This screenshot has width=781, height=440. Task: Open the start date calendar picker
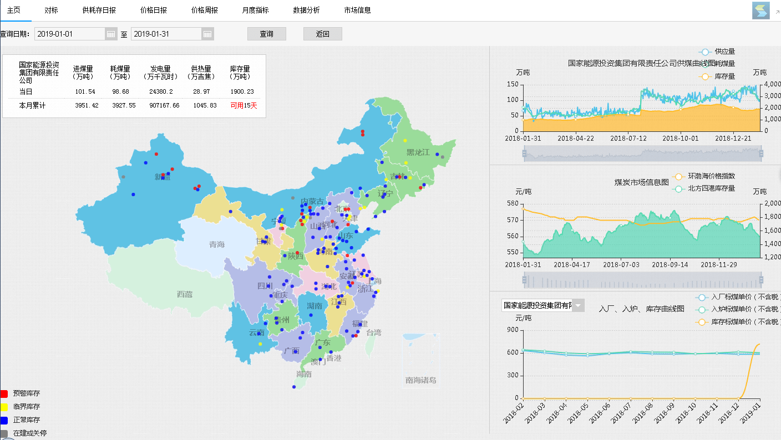coord(111,34)
